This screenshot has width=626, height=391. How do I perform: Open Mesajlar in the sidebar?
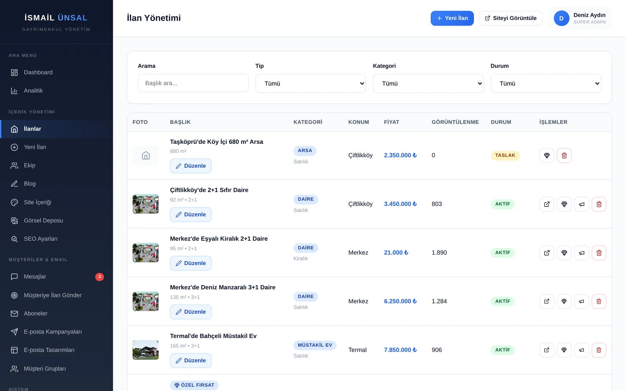coord(56,277)
